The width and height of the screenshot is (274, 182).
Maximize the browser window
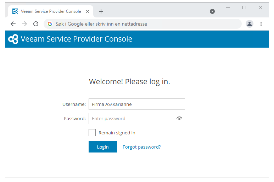(x=244, y=7)
